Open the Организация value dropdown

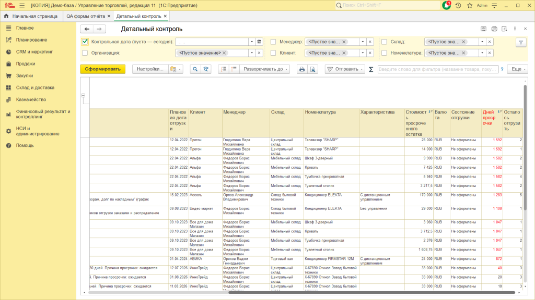point(252,53)
